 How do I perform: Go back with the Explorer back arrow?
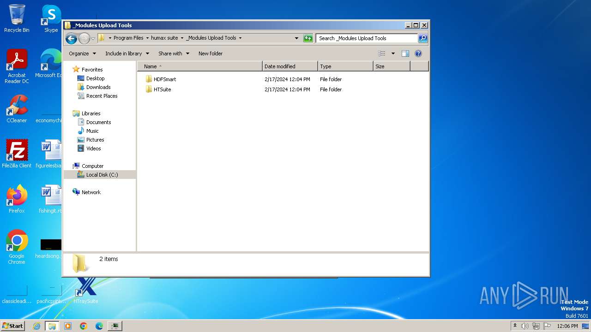pos(71,38)
